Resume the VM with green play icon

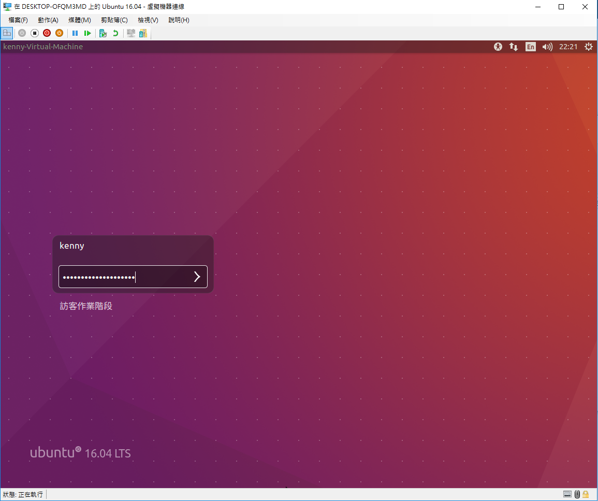87,33
